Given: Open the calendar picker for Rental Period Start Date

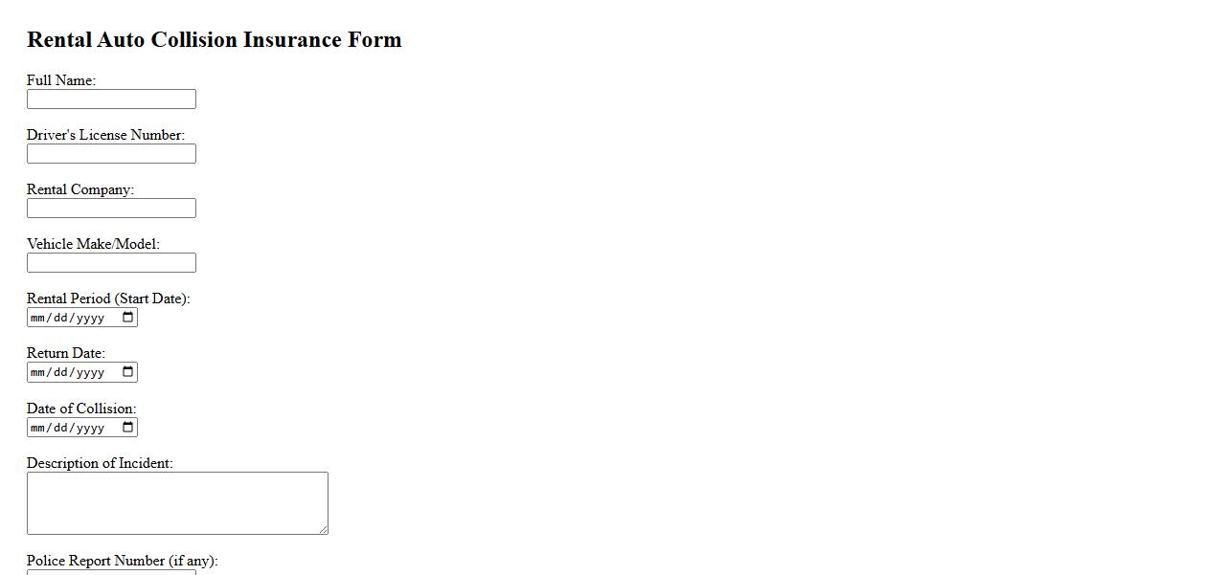Looking at the screenshot, I should click(x=128, y=318).
